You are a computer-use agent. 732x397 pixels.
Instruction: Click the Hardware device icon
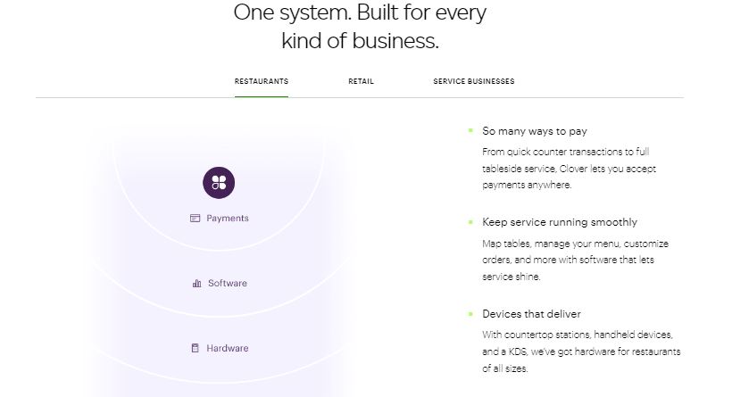195,348
